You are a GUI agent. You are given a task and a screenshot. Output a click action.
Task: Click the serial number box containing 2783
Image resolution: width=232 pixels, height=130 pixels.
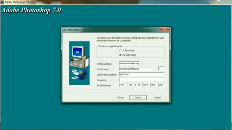[x=161, y=85]
